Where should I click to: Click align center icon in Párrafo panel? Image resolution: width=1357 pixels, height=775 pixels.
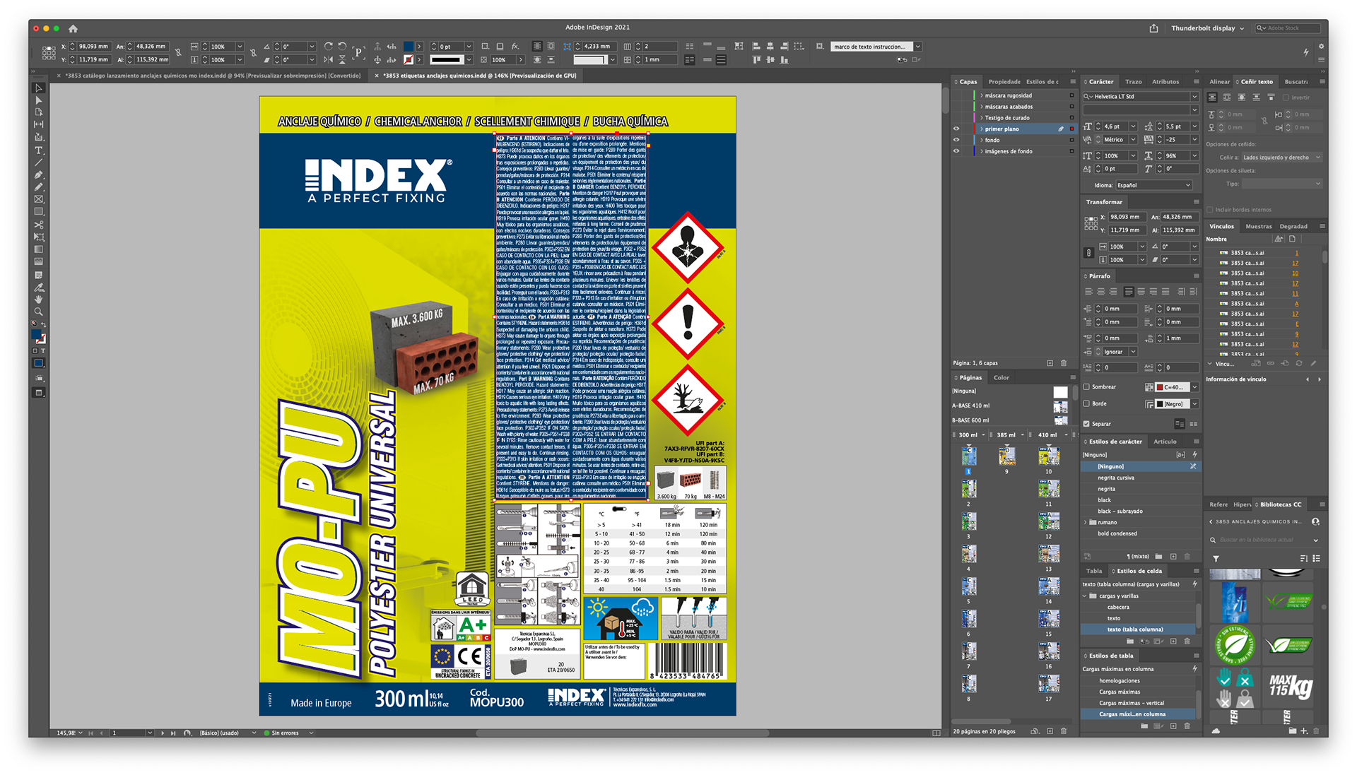(x=1101, y=292)
